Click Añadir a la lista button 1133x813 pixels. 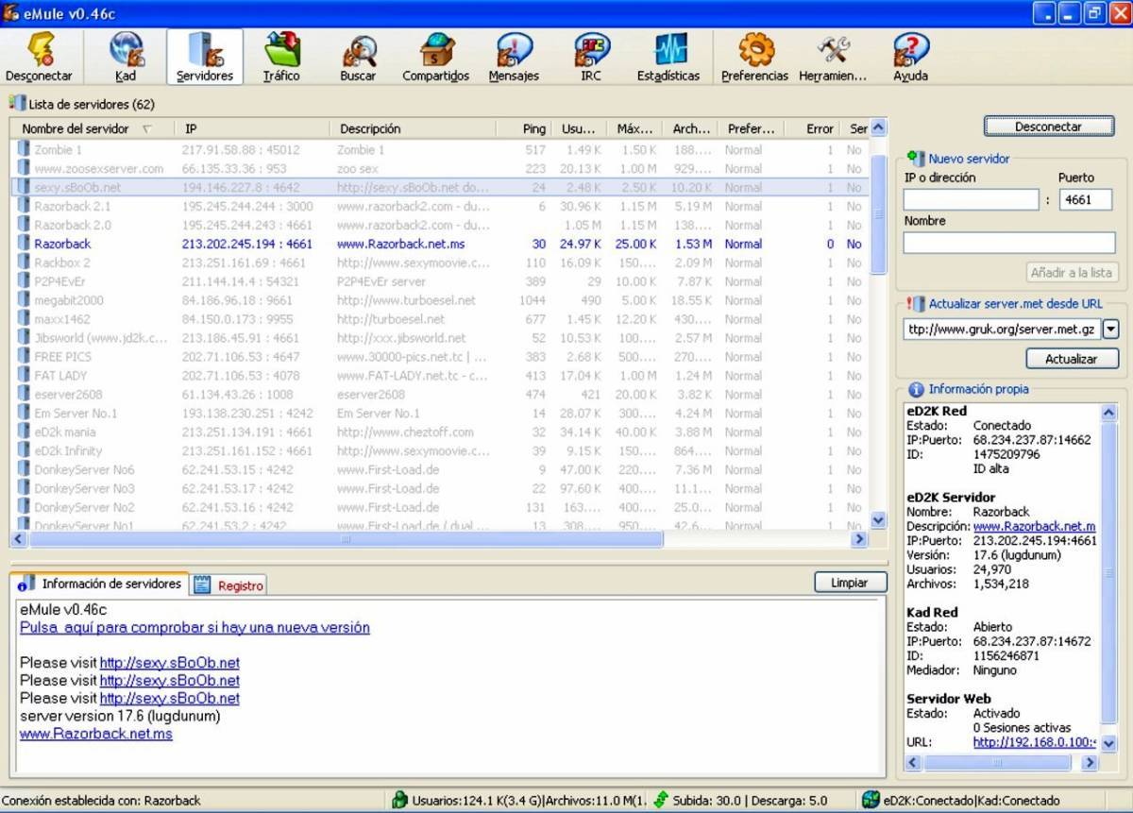point(1072,273)
